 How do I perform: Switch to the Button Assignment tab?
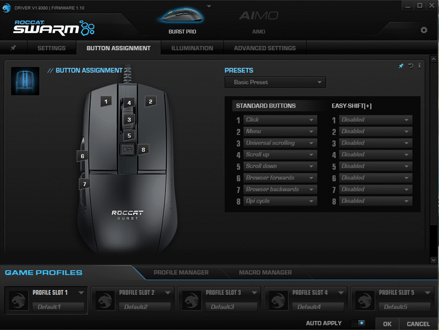point(118,48)
